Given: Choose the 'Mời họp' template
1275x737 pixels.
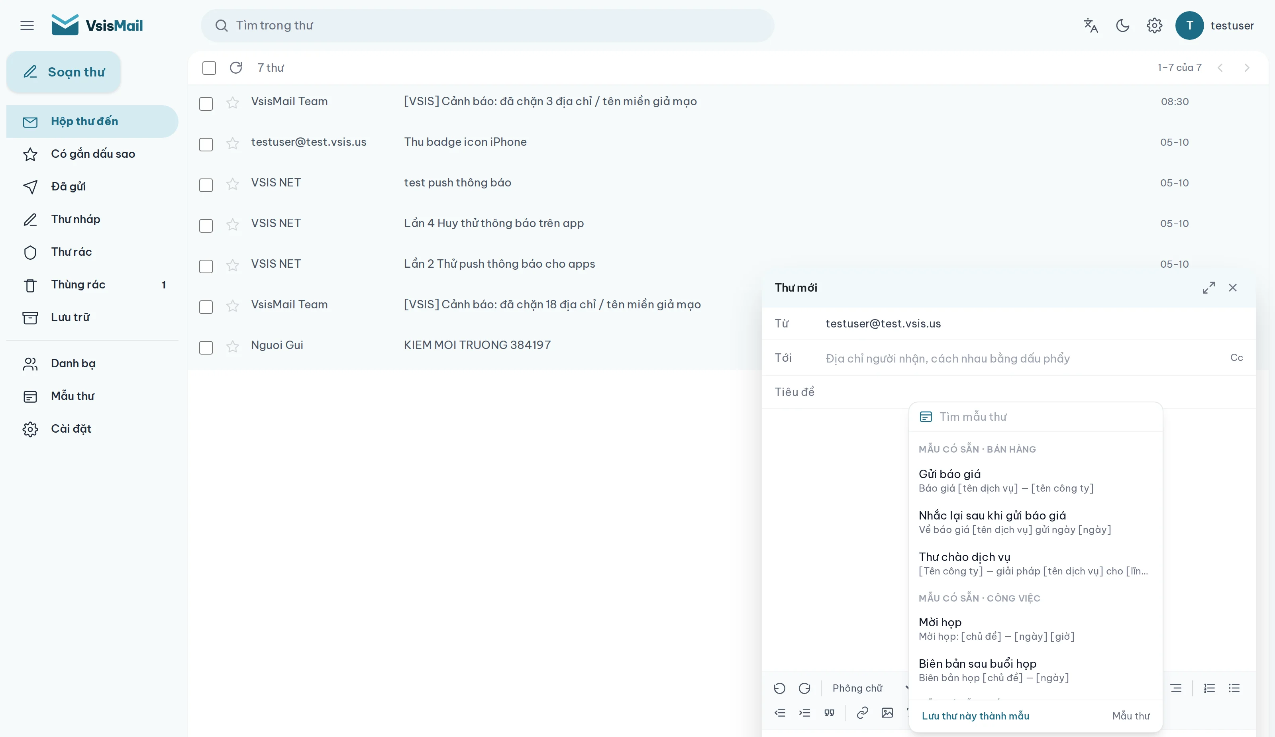Looking at the screenshot, I should pyautogui.click(x=1036, y=629).
